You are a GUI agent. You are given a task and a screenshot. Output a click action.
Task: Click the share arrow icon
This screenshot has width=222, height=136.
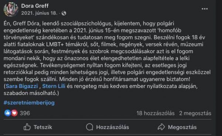[x=161, y=127]
